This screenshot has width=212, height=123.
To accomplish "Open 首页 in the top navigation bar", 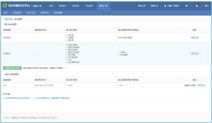I will pyautogui.click(x=51, y=6).
